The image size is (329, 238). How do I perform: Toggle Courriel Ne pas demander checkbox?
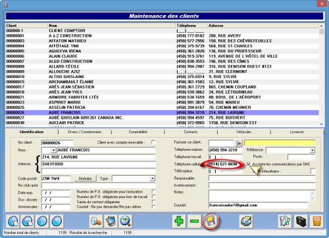(153, 207)
